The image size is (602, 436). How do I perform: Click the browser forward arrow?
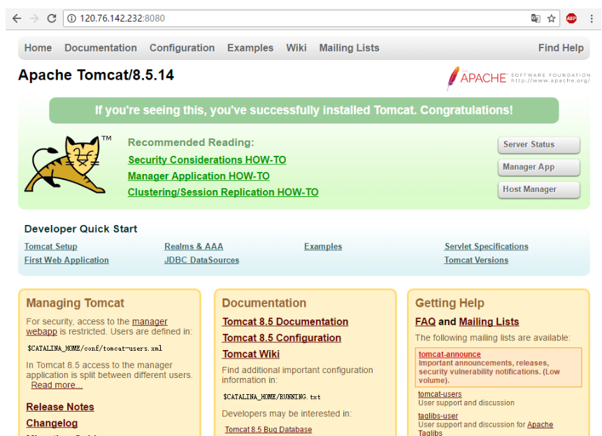coord(34,18)
